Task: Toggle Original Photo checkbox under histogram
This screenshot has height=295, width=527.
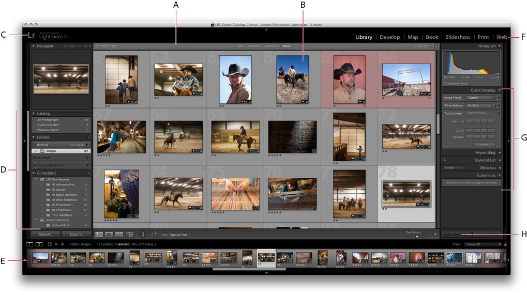Action: point(446,83)
